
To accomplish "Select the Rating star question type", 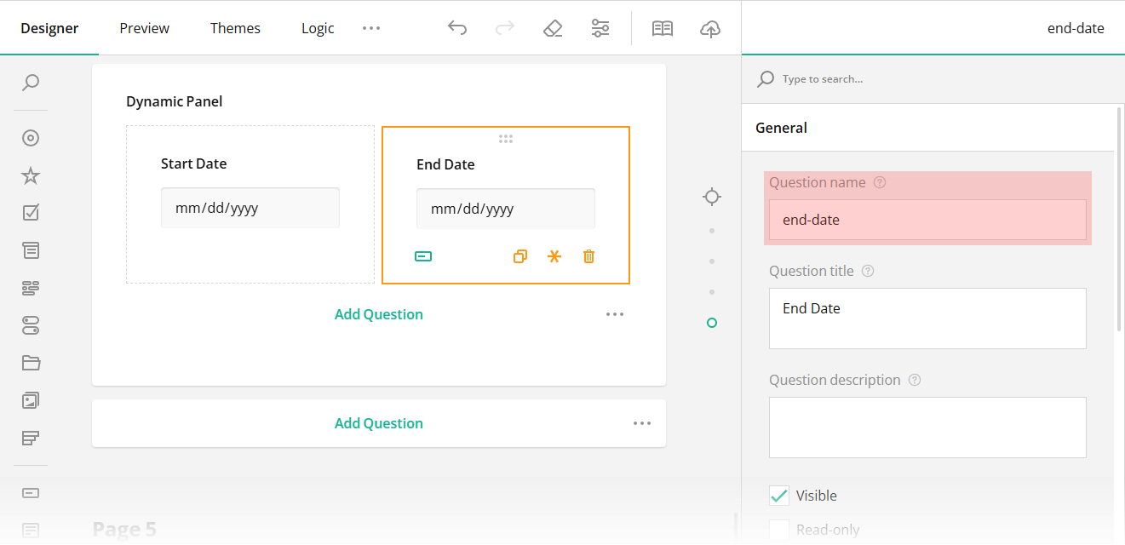I will coord(31,175).
